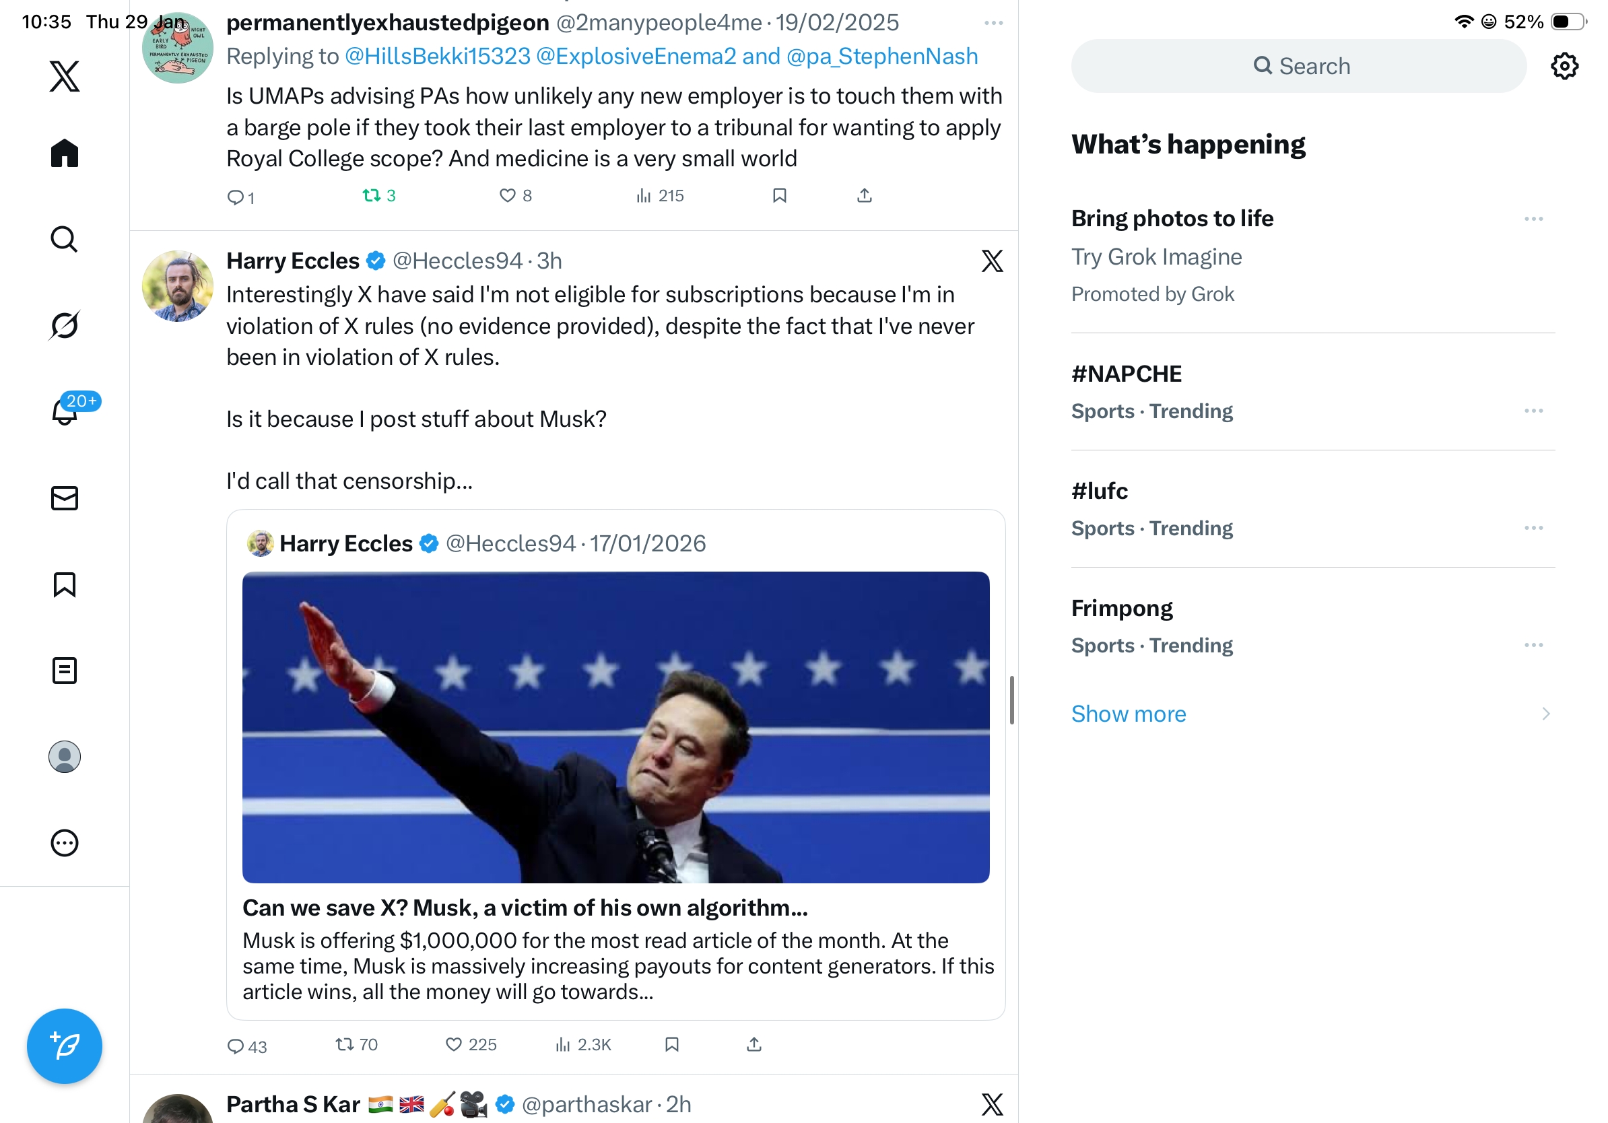Screen dimensions: 1608x1123
Task: Open the Grok icon in sidebar
Action: pos(65,325)
